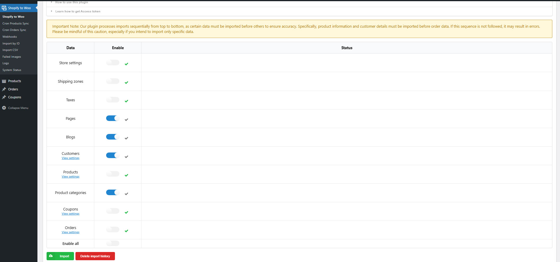This screenshot has height=262, width=560.
Task: Enable the Products import toggle
Action: 113,174
